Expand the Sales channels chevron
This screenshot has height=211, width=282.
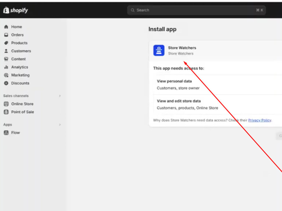(60, 96)
